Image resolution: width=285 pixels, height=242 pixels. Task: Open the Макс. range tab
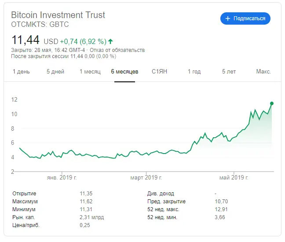point(263,72)
